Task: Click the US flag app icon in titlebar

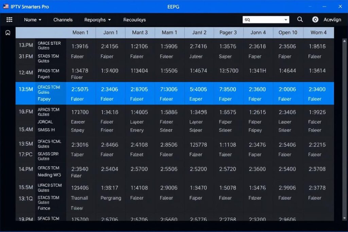Action: point(6,6)
